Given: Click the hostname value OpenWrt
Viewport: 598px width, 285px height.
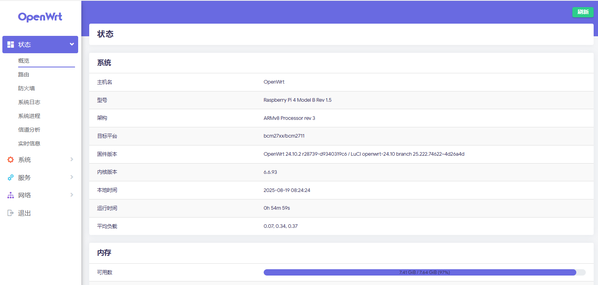Looking at the screenshot, I should (x=274, y=82).
